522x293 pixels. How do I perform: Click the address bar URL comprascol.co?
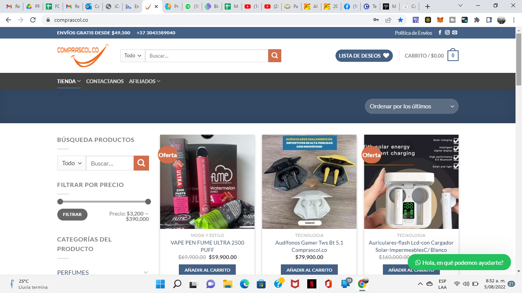[71, 20]
